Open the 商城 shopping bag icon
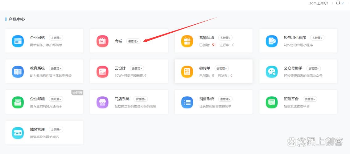The height and width of the screenshot is (154, 350). [x=102, y=41]
